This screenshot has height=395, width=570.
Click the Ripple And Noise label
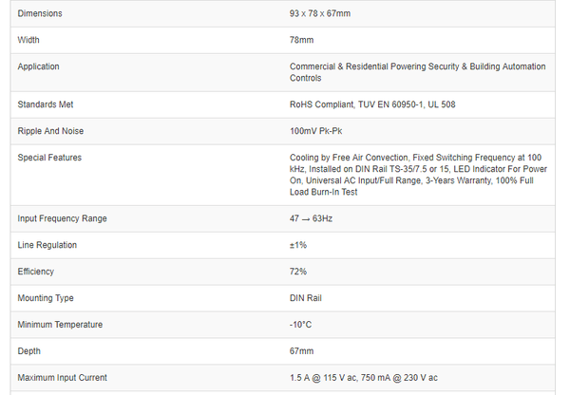pyautogui.click(x=50, y=131)
